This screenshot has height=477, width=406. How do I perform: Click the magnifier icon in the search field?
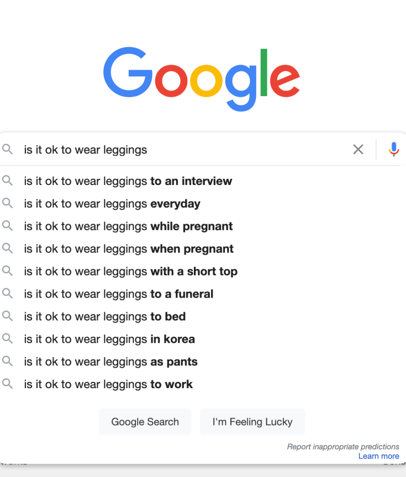pos(7,149)
